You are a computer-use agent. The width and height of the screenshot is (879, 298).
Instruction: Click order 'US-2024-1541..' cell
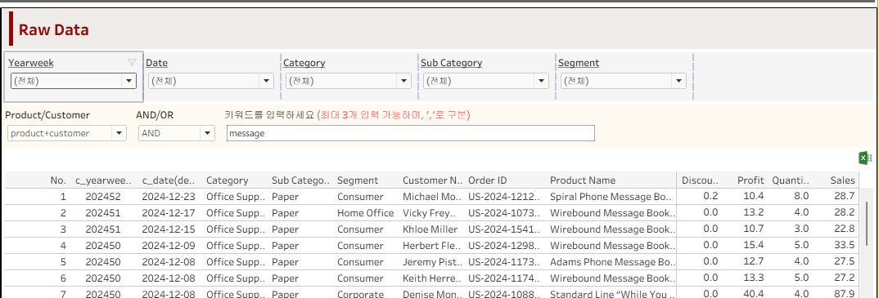point(504,229)
